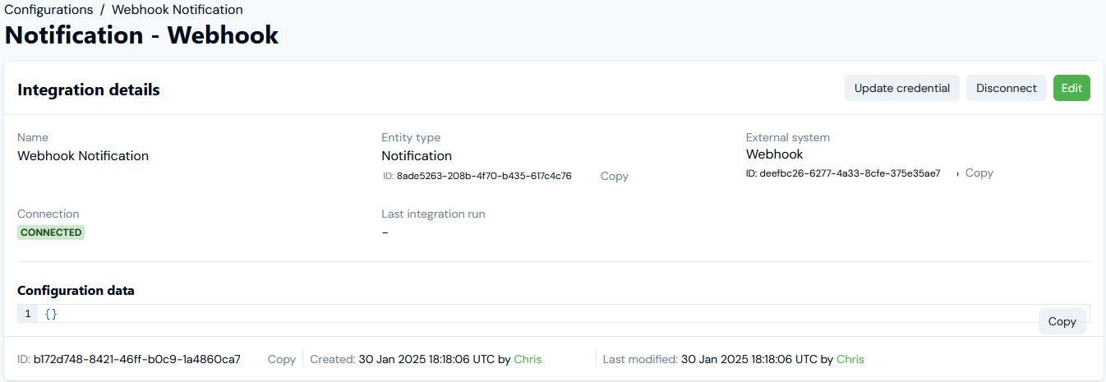Viewport: 1106px width, 382px height.
Task: Click line number 1 in the editor gutter
Action: (x=28, y=314)
